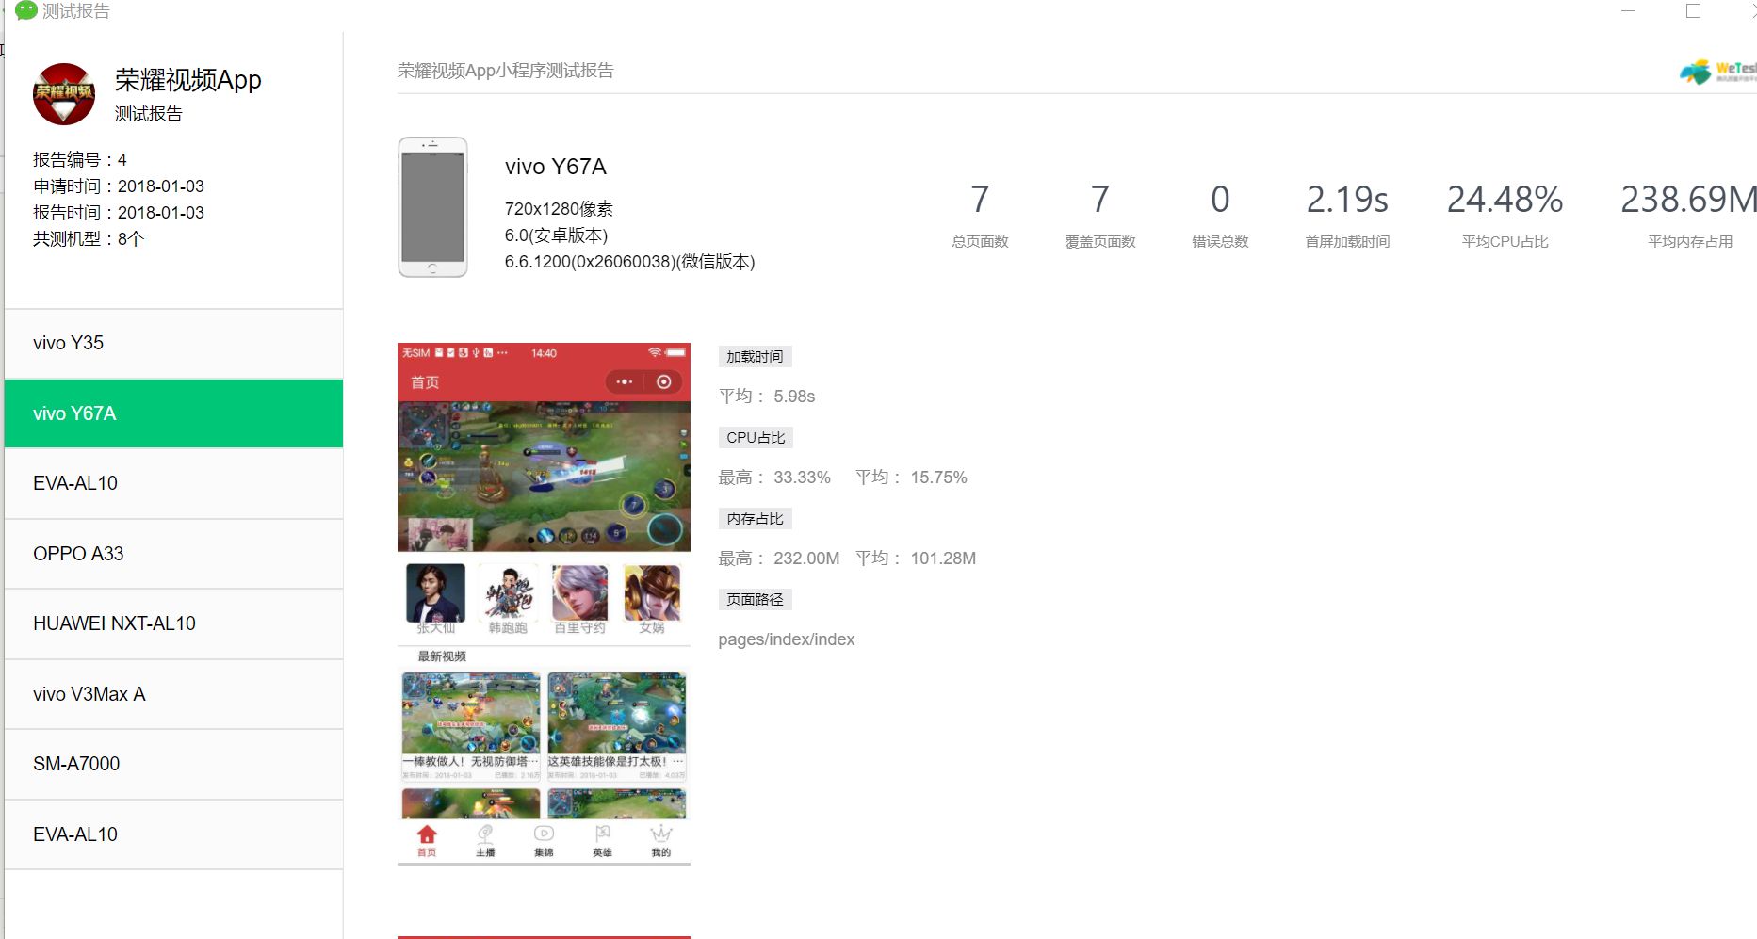
Task: Select the 百里守约 avatar
Action: pyautogui.click(x=580, y=593)
